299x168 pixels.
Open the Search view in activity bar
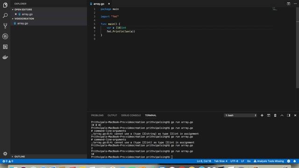[5, 15]
